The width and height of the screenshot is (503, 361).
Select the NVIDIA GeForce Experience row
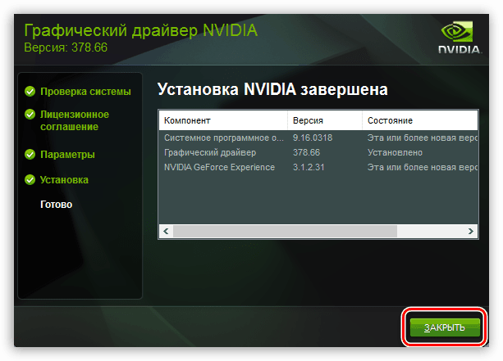pos(318,167)
